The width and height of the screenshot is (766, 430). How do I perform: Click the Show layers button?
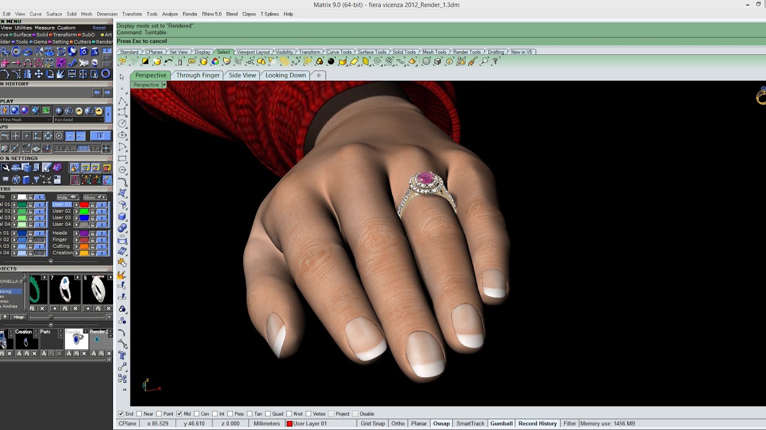(x=95, y=197)
